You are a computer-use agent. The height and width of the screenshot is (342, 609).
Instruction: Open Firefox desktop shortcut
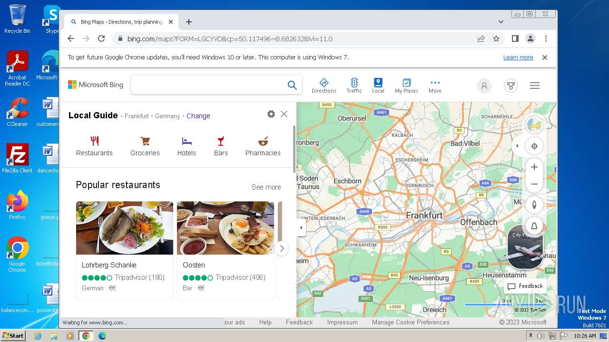pos(17,206)
